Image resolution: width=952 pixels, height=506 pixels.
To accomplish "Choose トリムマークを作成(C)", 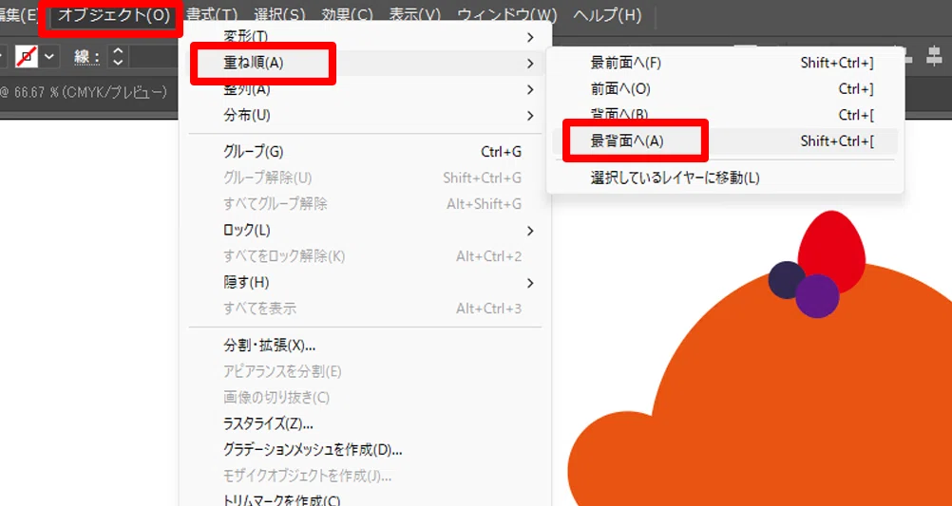I will [365, 500].
